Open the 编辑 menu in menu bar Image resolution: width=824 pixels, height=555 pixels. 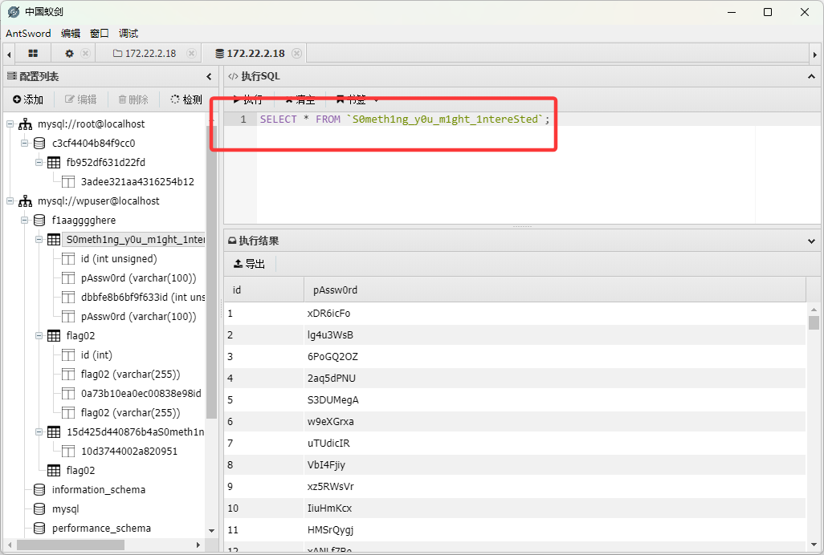(x=71, y=33)
